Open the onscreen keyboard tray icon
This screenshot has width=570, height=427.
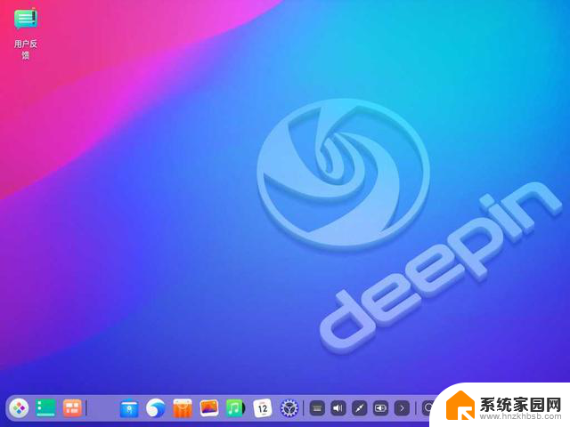coord(317,408)
